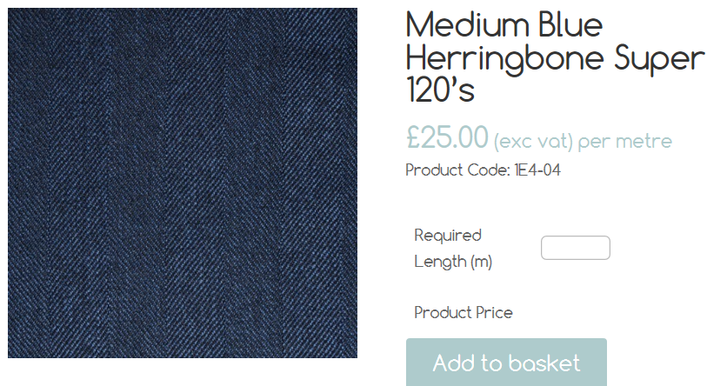Click the "Length (m)" label text
Viewport: 707px width, 386px height.
tap(453, 262)
